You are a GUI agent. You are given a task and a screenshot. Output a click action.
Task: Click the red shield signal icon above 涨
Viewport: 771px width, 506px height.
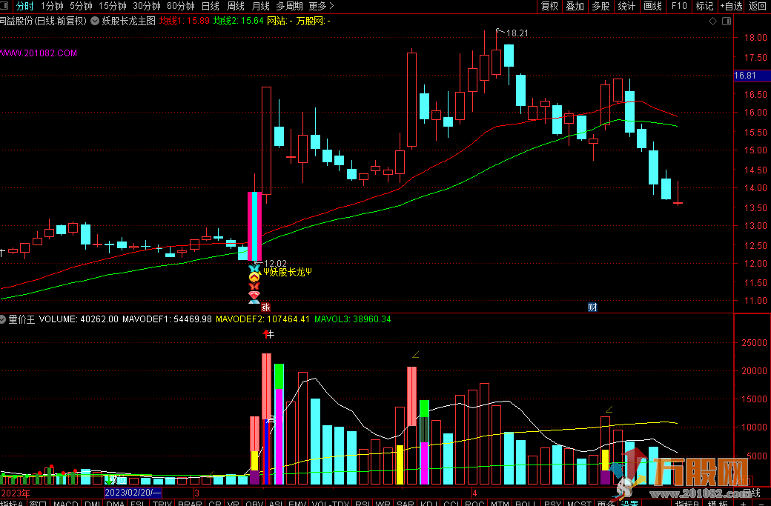pyautogui.click(x=254, y=296)
